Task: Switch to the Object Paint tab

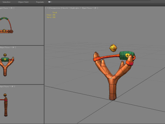Action: coord(23,2)
